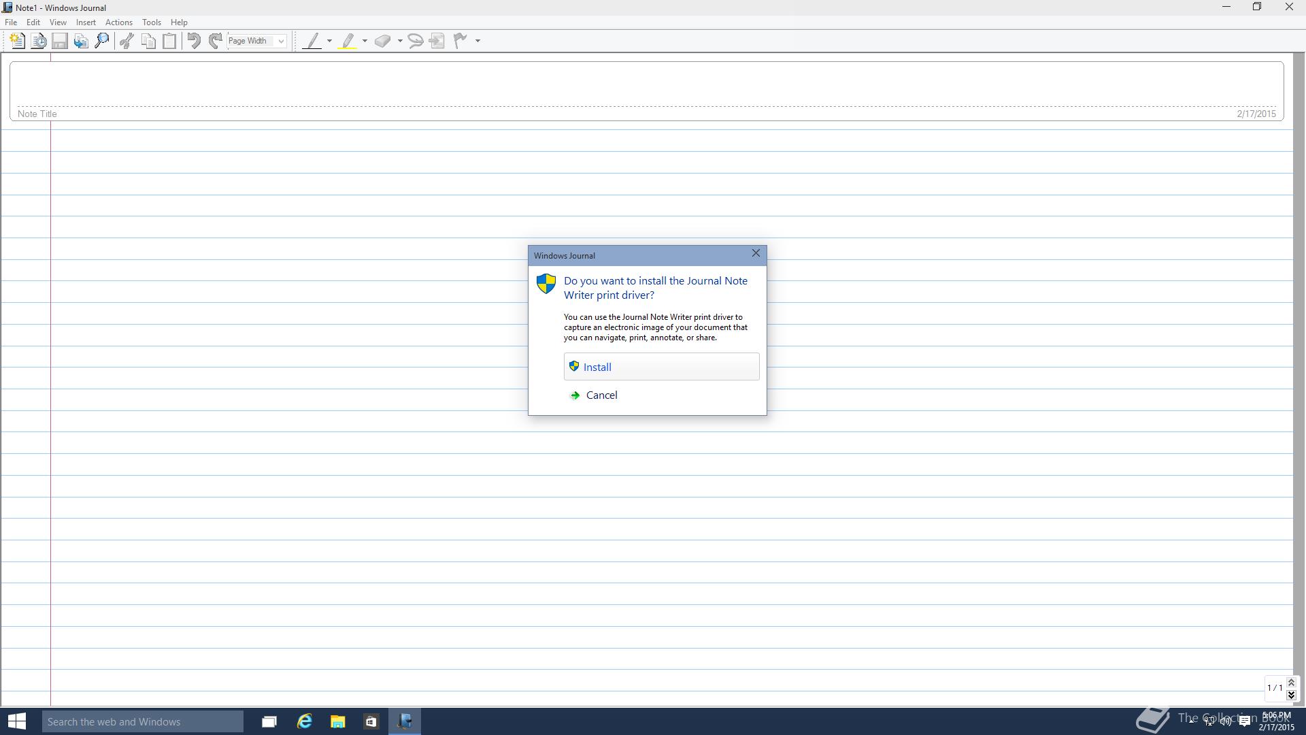Image resolution: width=1306 pixels, height=735 pixels.
Task: Click the Windows Journal taskbar icon
Action: tap(405, 721)
